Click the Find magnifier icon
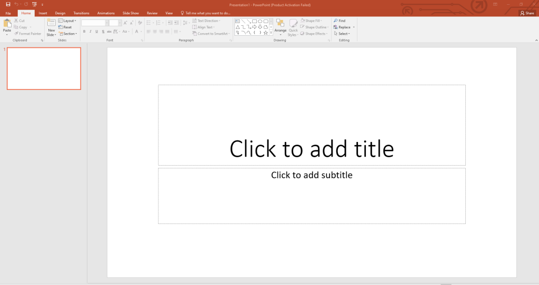 pyautogui.click(x=336, y=21)
